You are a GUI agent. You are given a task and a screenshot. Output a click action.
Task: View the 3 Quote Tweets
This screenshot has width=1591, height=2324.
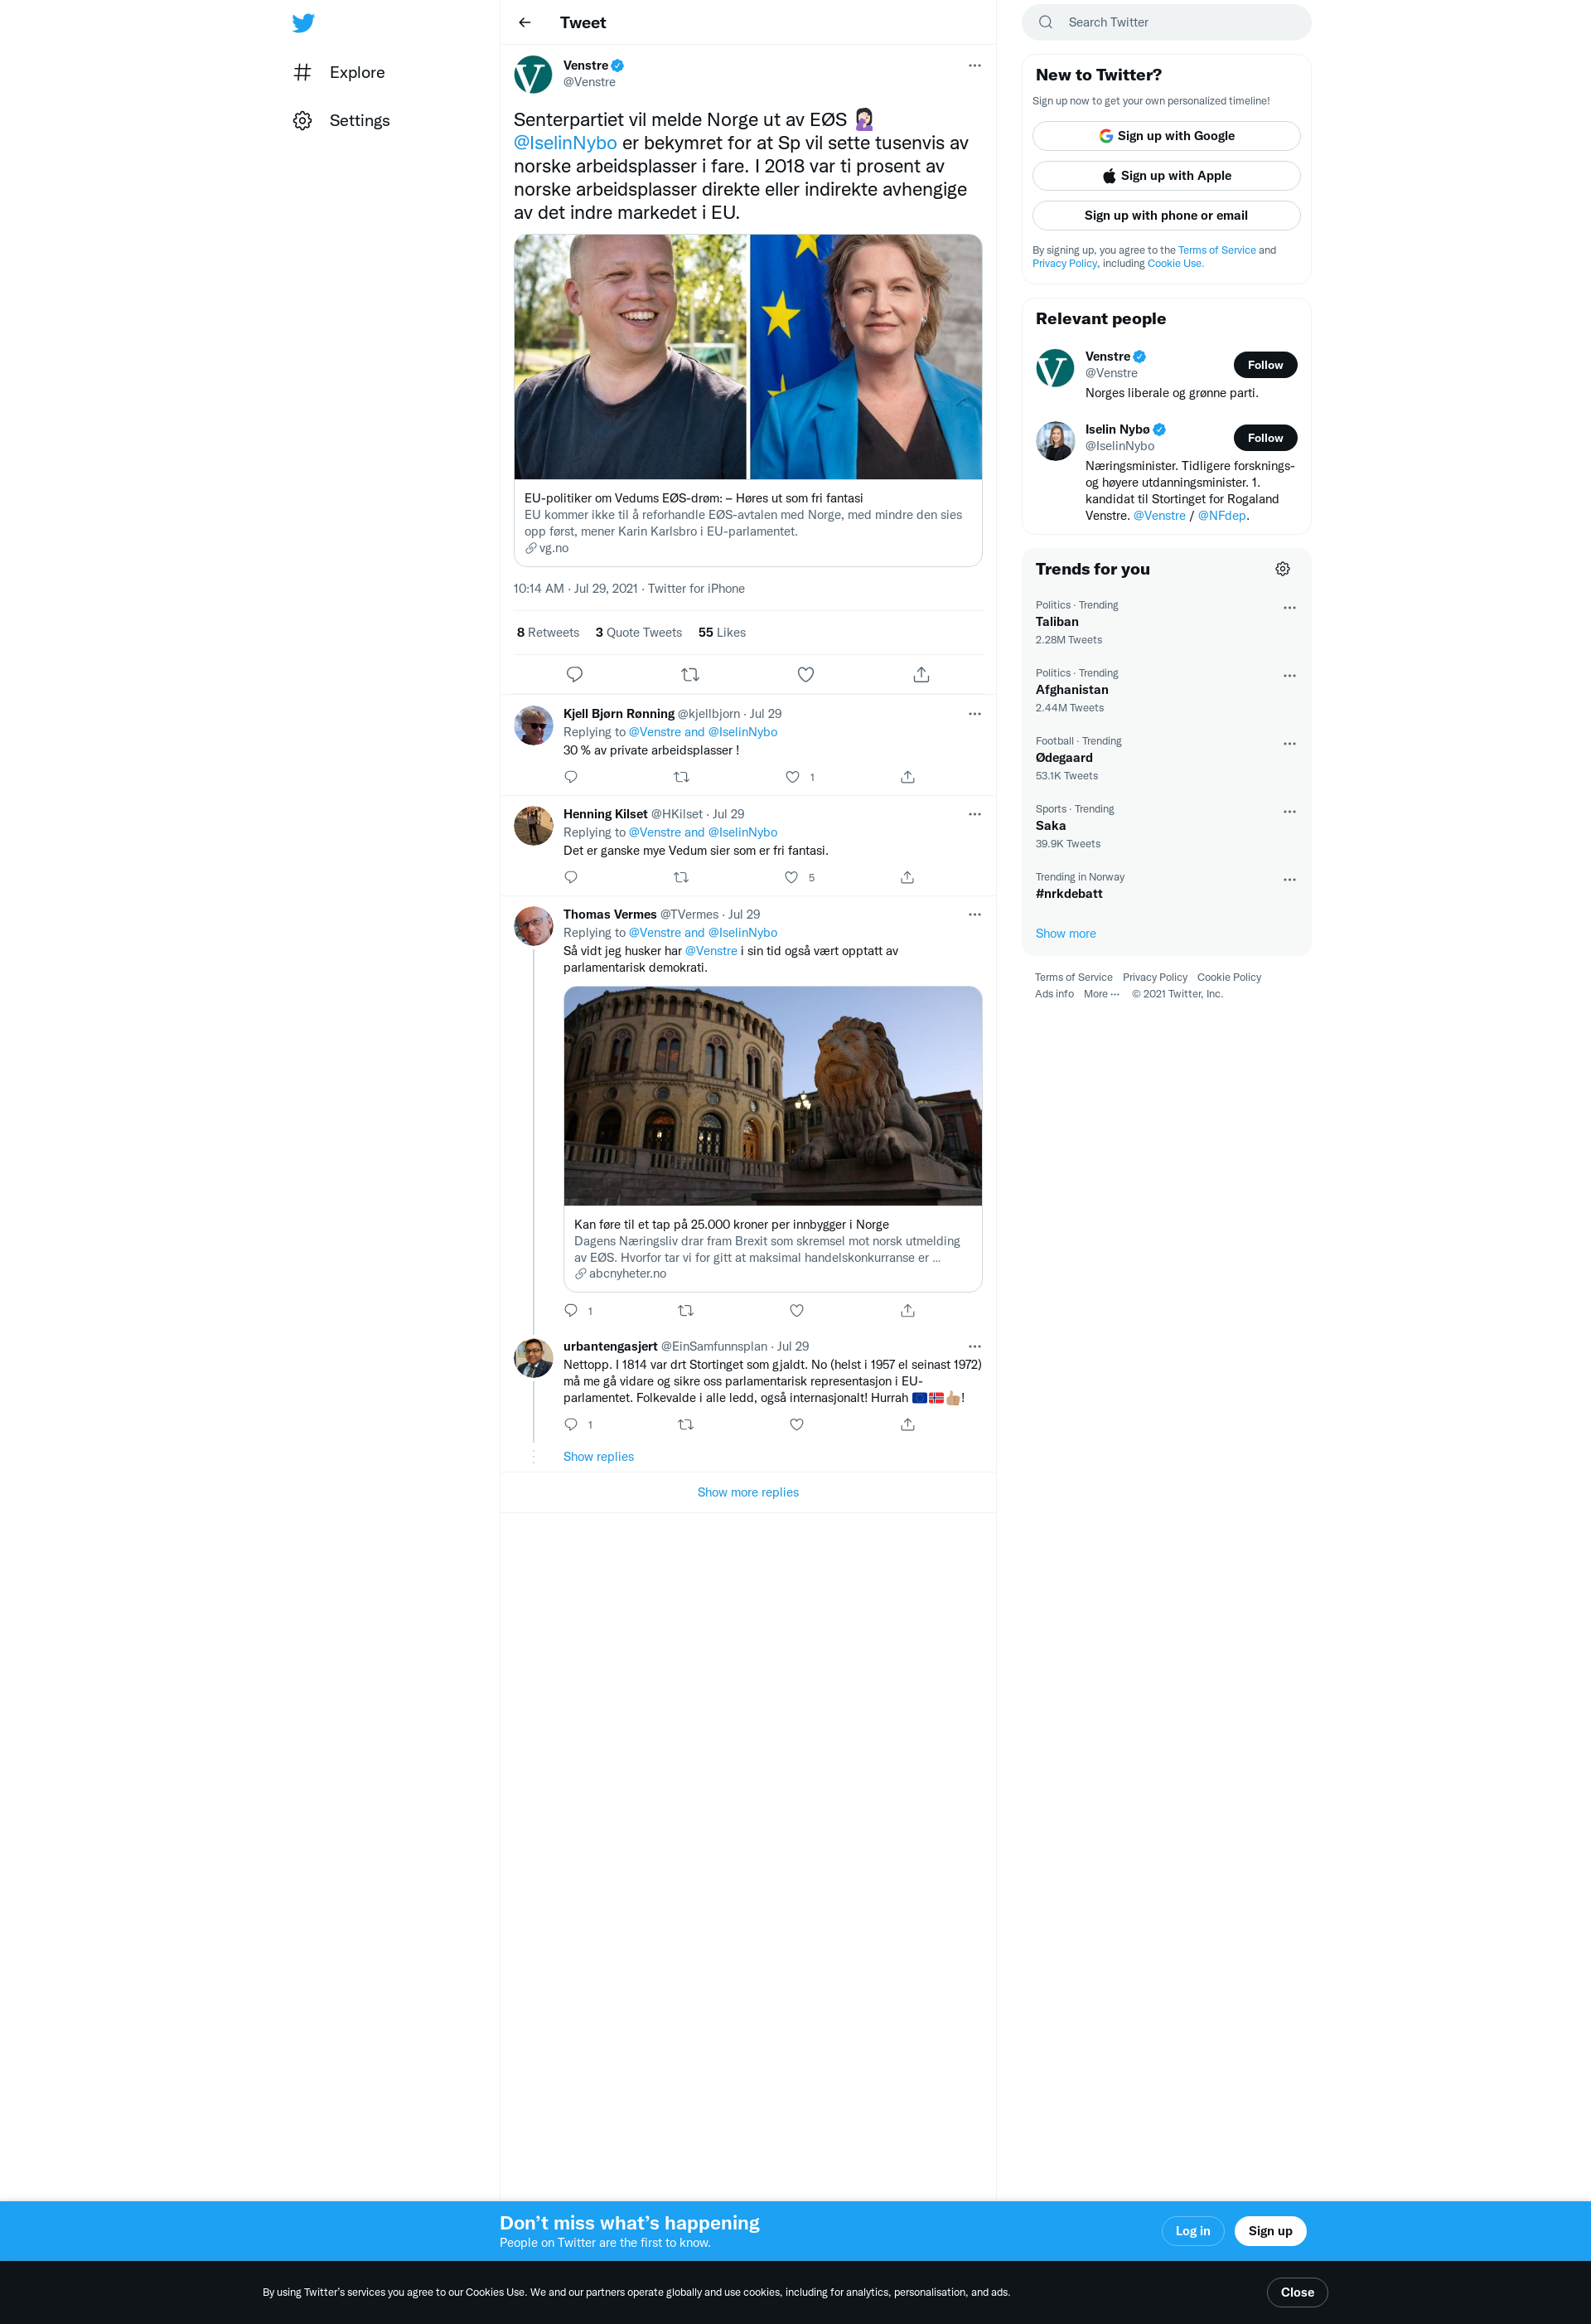point(639,632)
